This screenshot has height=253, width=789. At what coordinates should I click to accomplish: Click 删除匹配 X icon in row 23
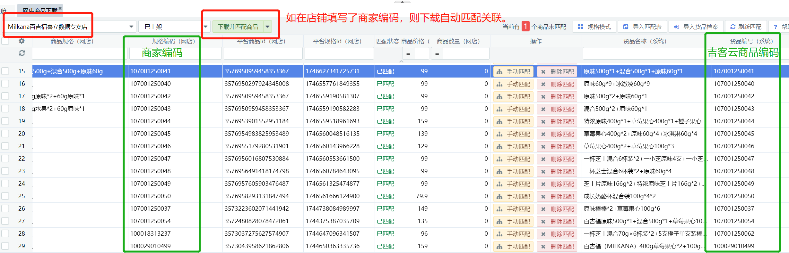pos(543,172)
